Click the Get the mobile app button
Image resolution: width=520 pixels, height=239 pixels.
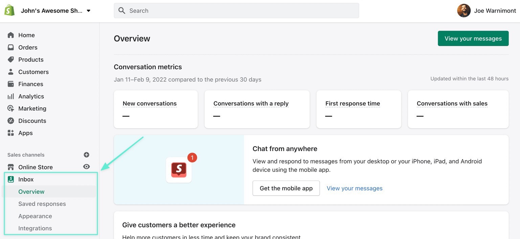pos(286,188)
